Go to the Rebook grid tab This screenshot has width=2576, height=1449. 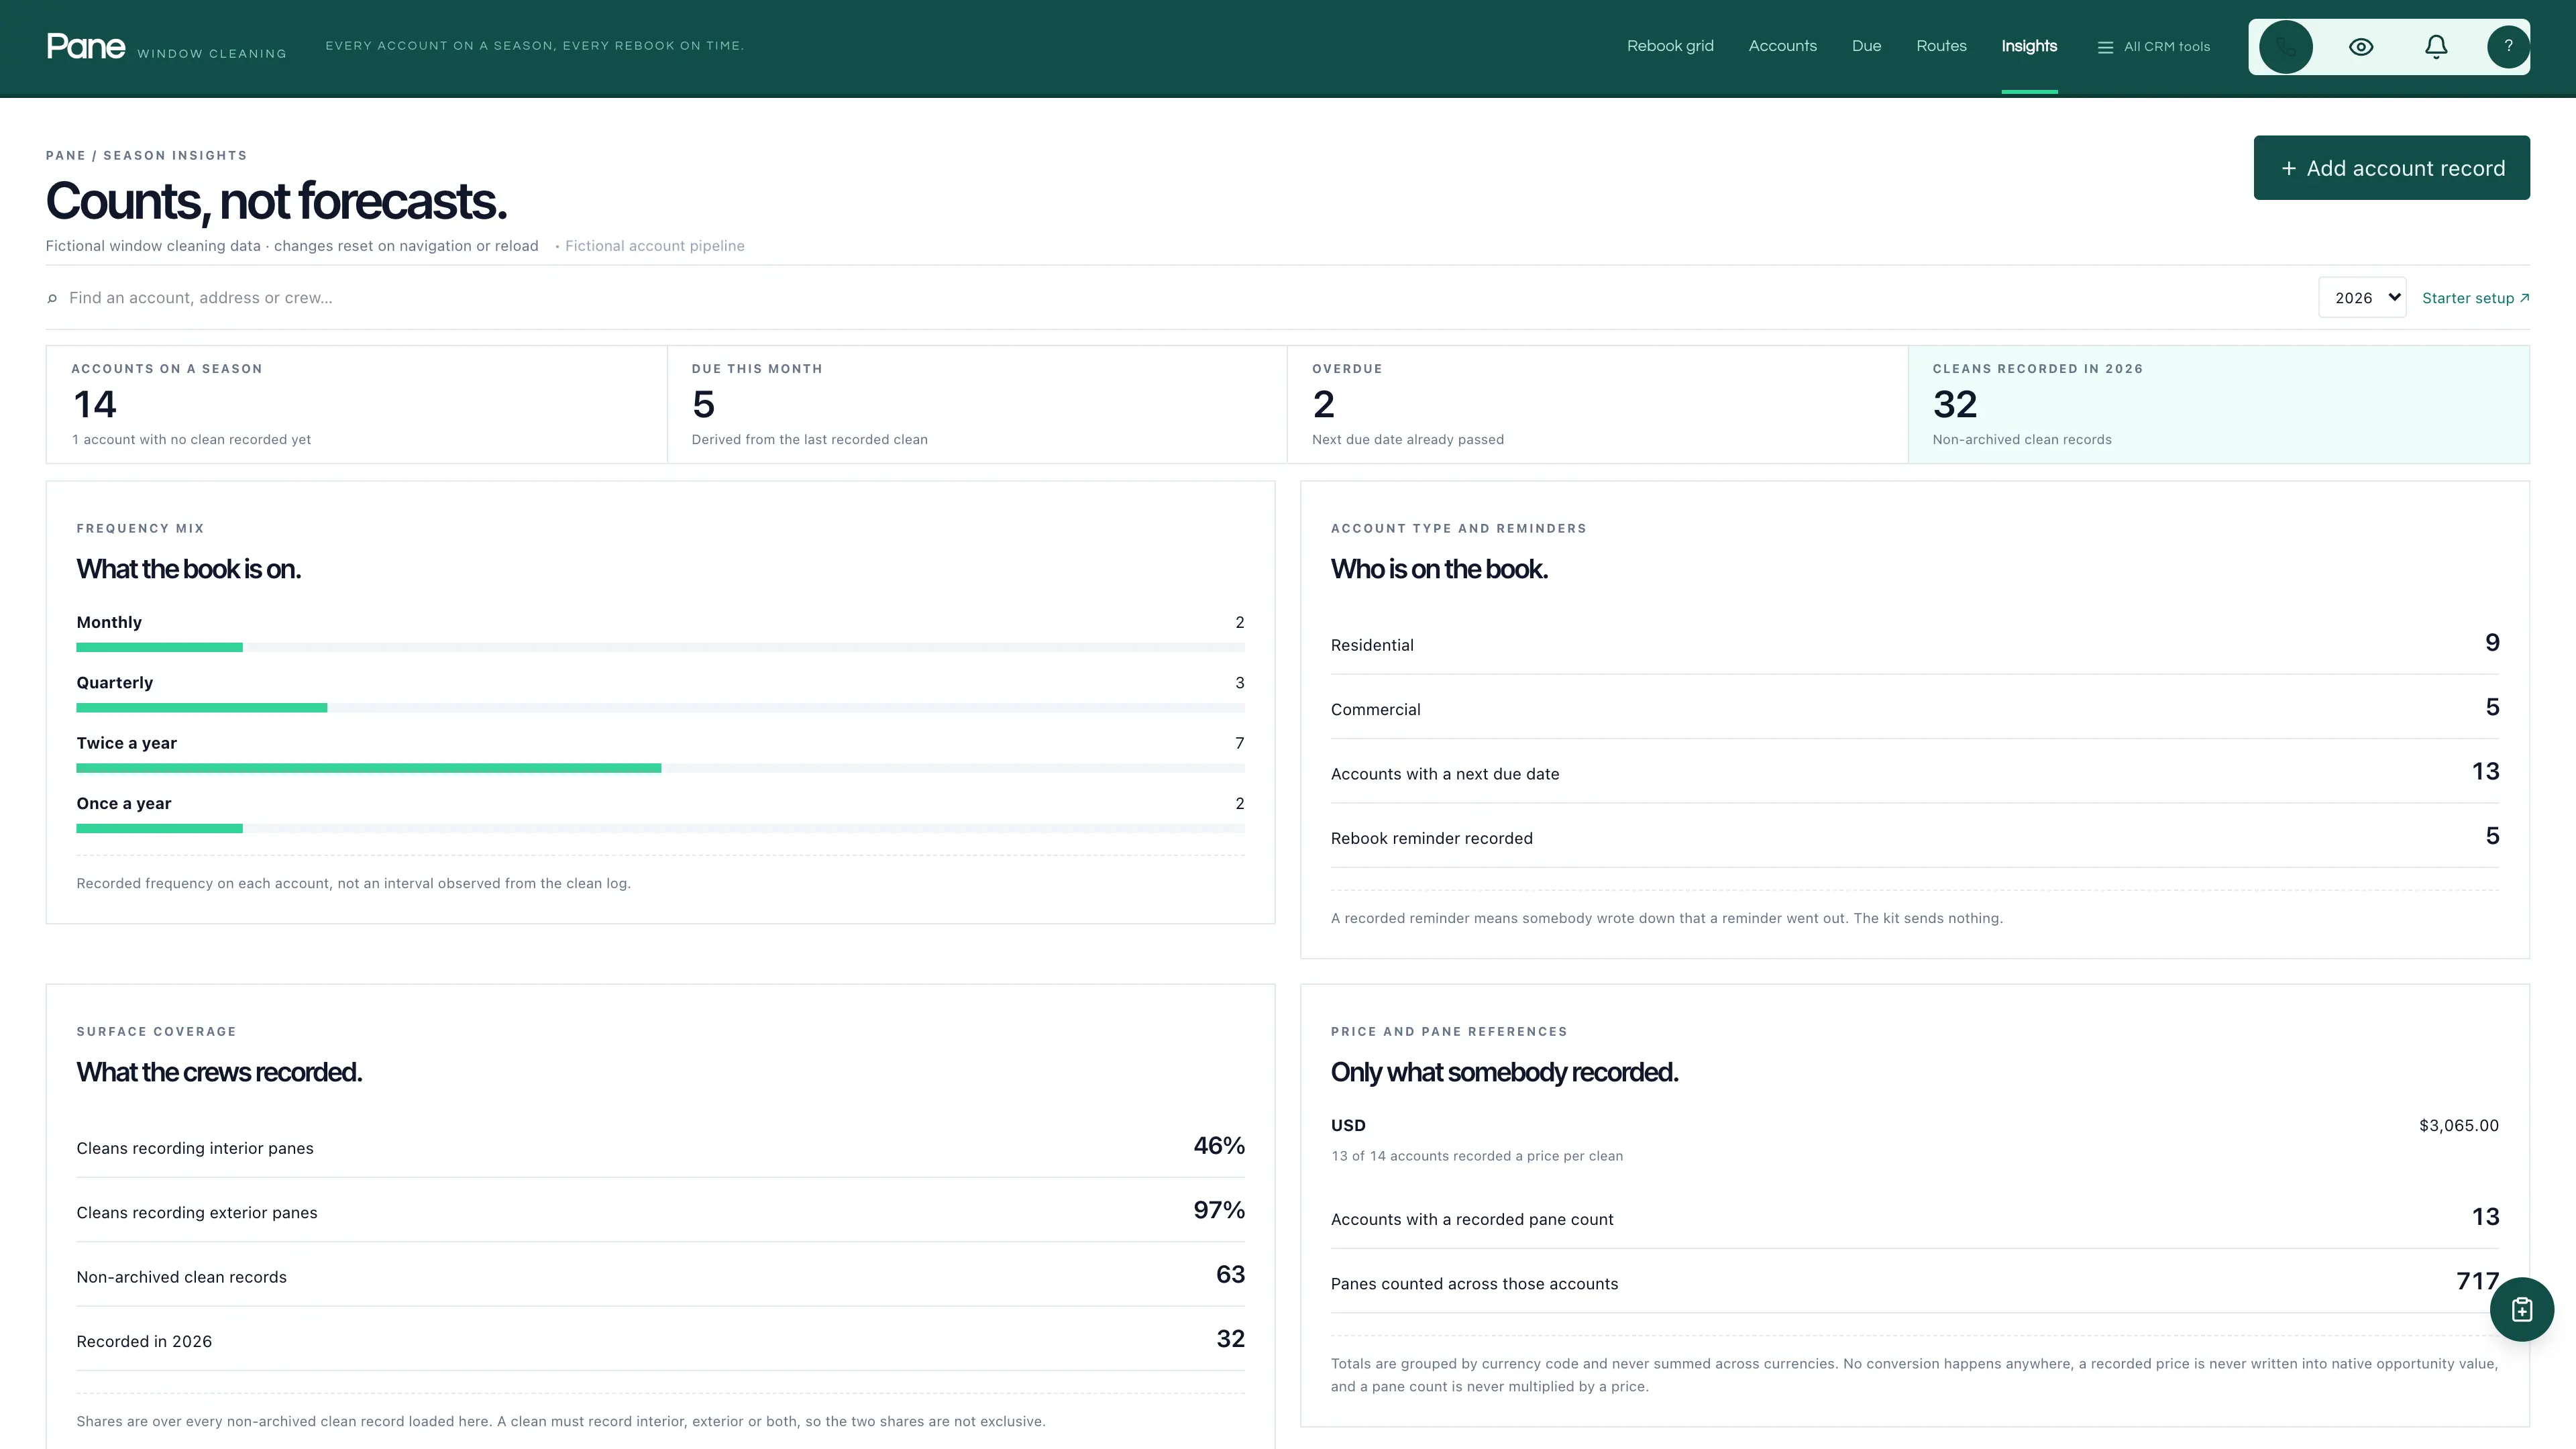tap(1670, 46)
